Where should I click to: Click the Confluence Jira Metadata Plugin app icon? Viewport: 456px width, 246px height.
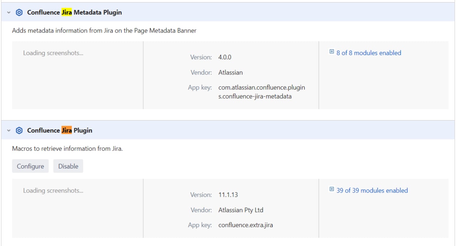point(19,12)
